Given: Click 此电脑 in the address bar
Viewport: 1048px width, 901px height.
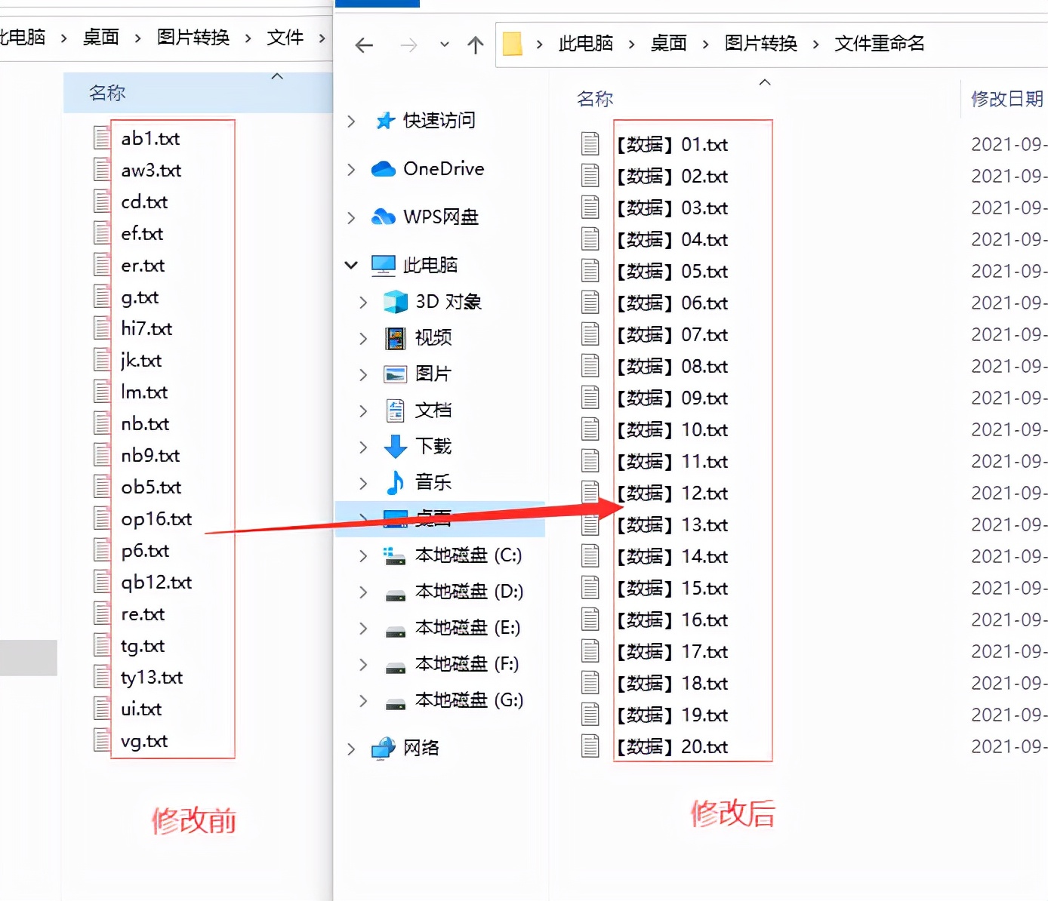Looking at the screenshot, I should click(x=585, y=44).
